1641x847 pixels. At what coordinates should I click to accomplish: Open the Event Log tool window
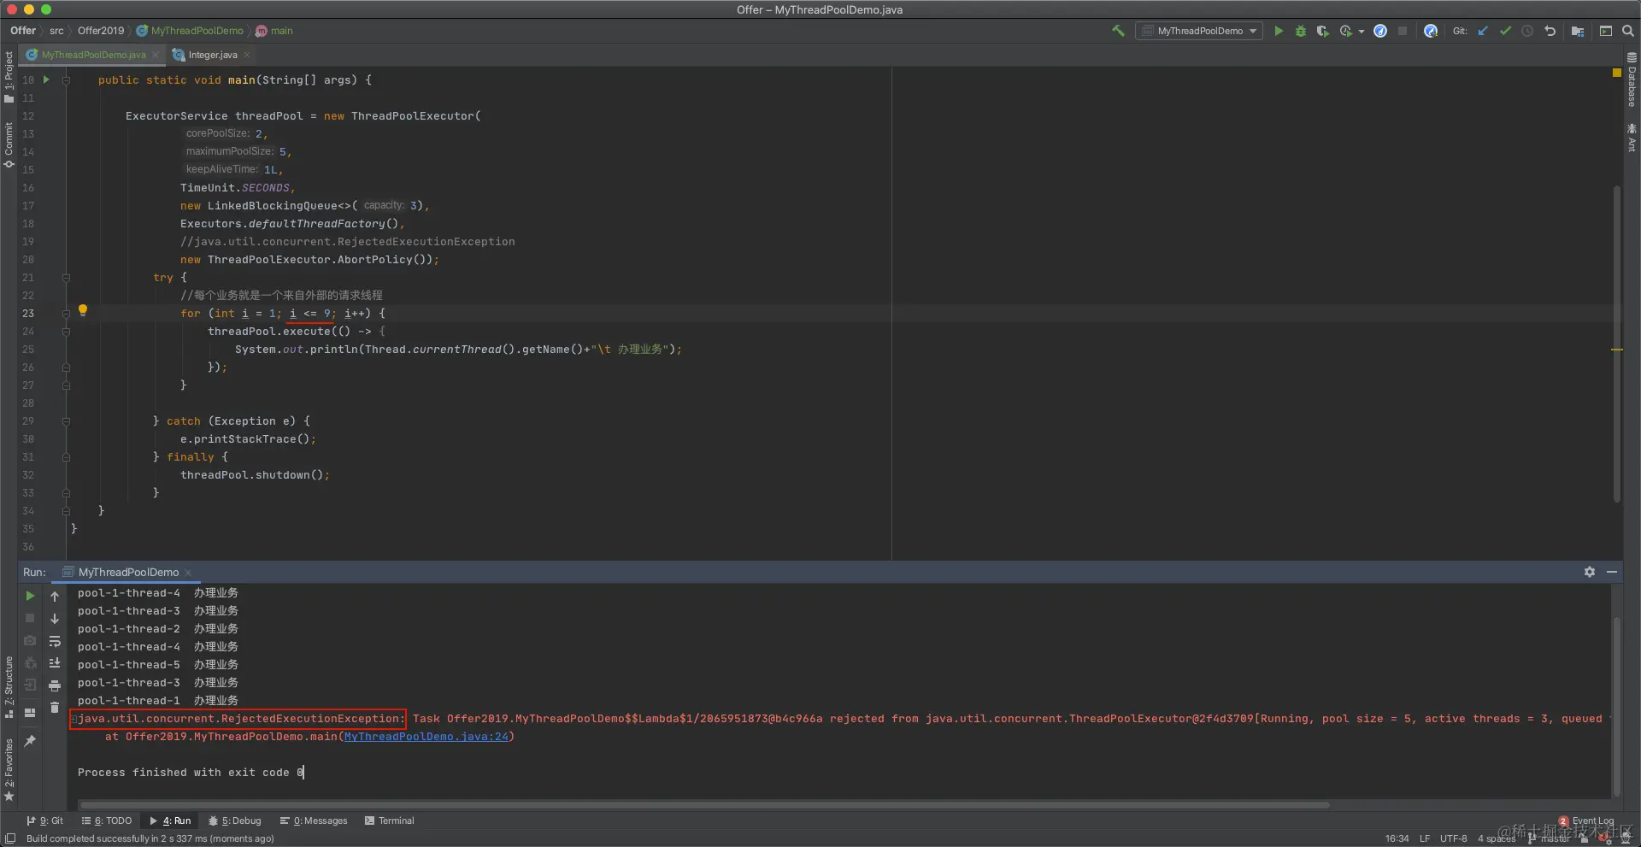tap(1586, 821)
